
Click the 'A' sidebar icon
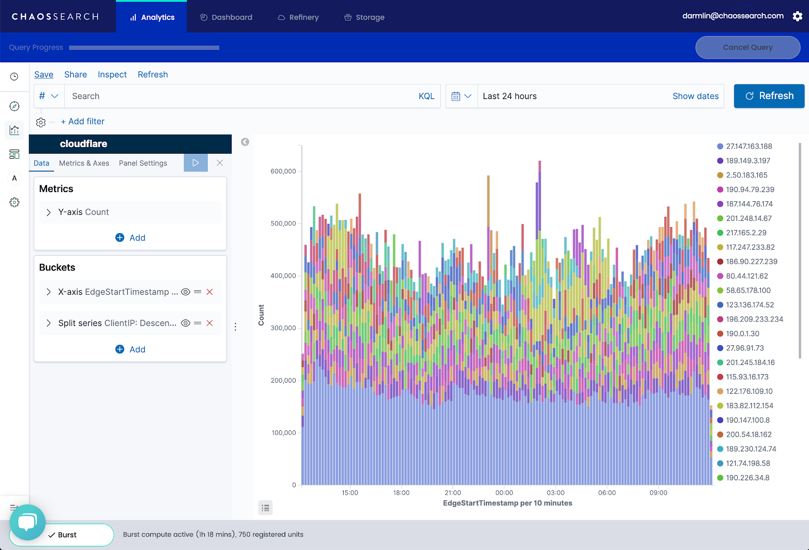click(x=15, y=178)
